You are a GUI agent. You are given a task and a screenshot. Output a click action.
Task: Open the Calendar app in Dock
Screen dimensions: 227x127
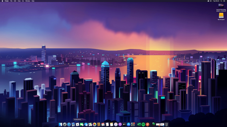pos(103,124)
